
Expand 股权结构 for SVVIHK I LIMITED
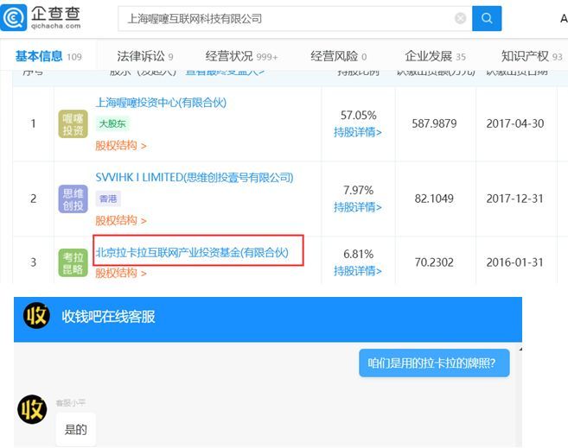[x=121, y=220]
